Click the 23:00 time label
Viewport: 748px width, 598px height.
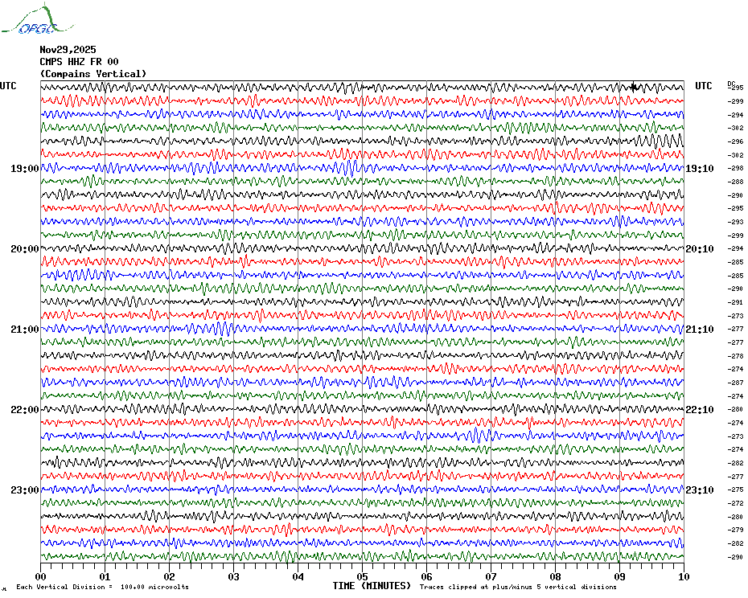pyautogui.click(x=25, y=490)
